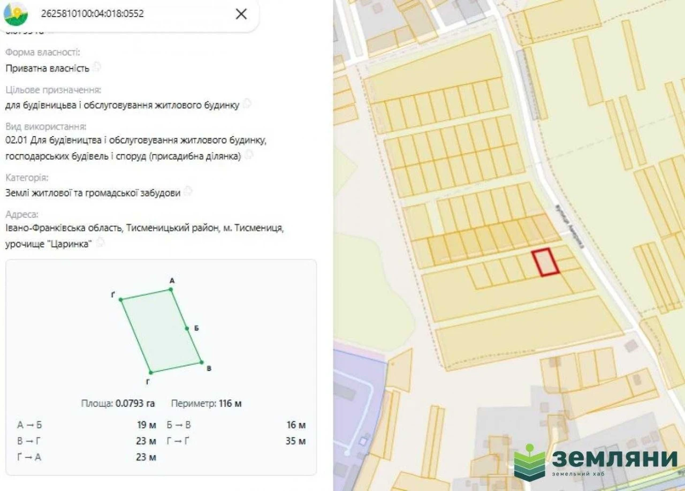The width and height of the screenshot is (685, 491).
Task: Click vertex Ґ at diagram's left corner
Action: click(121, 300)
